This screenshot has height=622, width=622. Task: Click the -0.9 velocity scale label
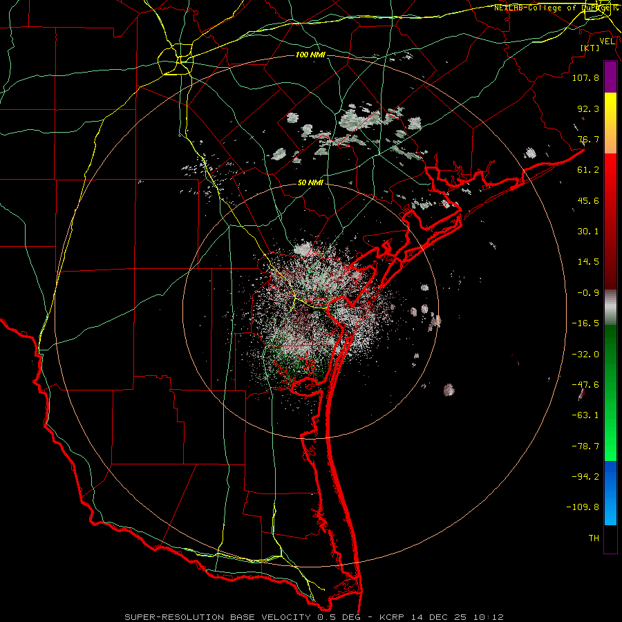point(588,293)
